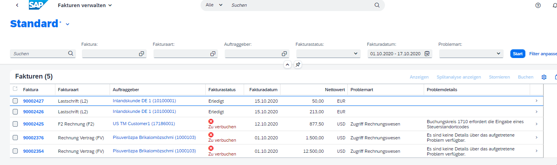Click the magnifier icon in top search bar

point(377,5)
